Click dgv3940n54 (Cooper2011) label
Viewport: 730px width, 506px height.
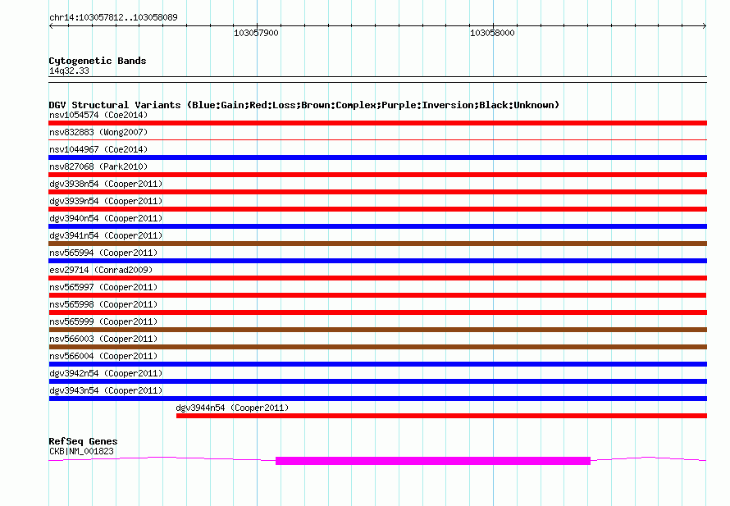coord(106,218)
